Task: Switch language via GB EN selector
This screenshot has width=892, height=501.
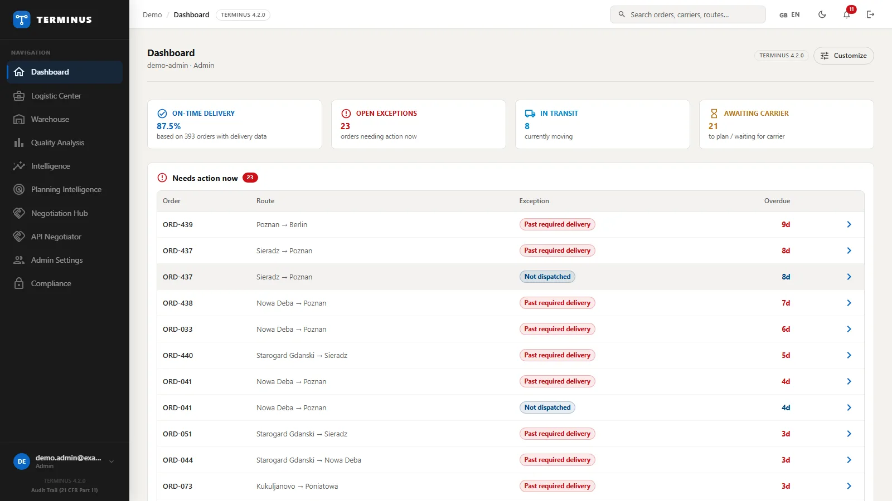Action: (789, 15)
